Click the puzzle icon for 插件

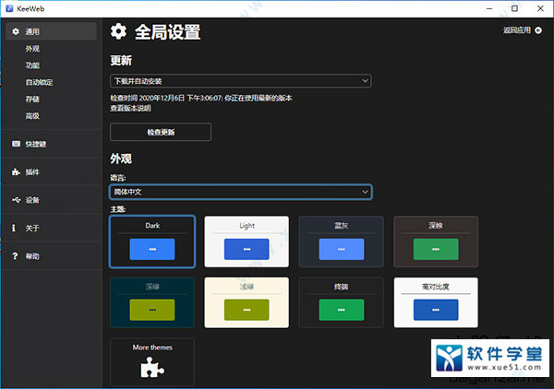[16, 171]
